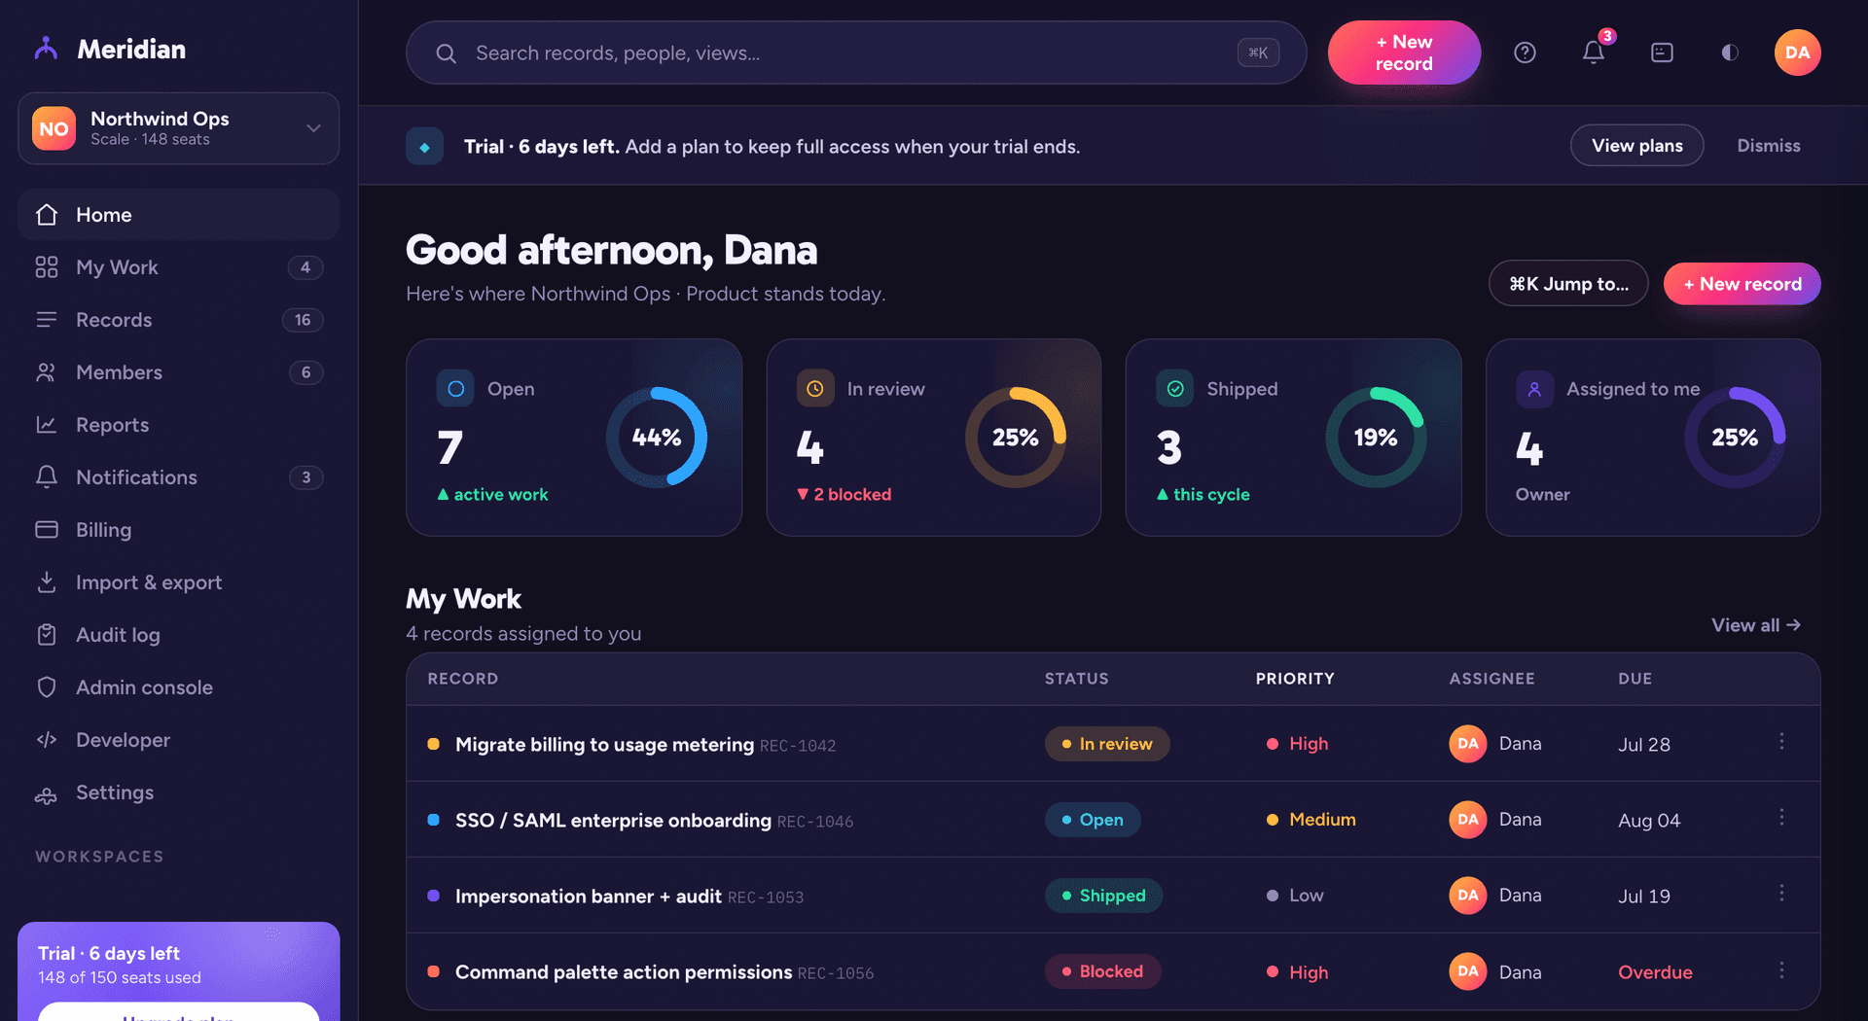Viewport: 1868px width, 1021px height.
Task: Open the notifications bell in top bar
Action: pyautogui.click(x=1594, y=53)
